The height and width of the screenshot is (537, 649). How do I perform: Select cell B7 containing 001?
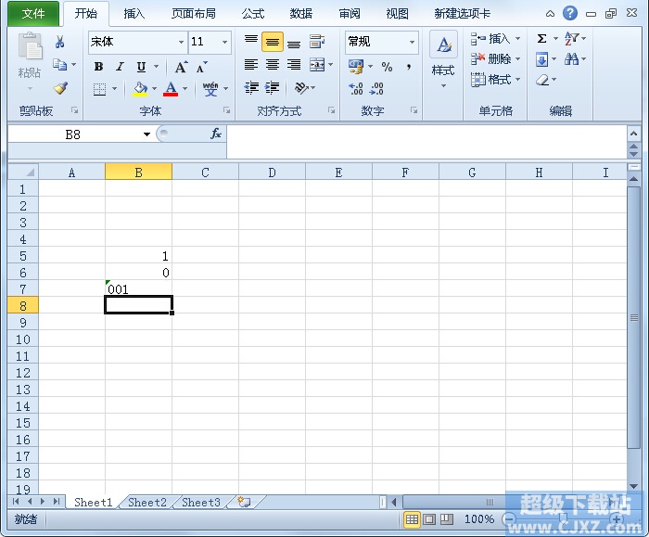[x=138, y=289]
